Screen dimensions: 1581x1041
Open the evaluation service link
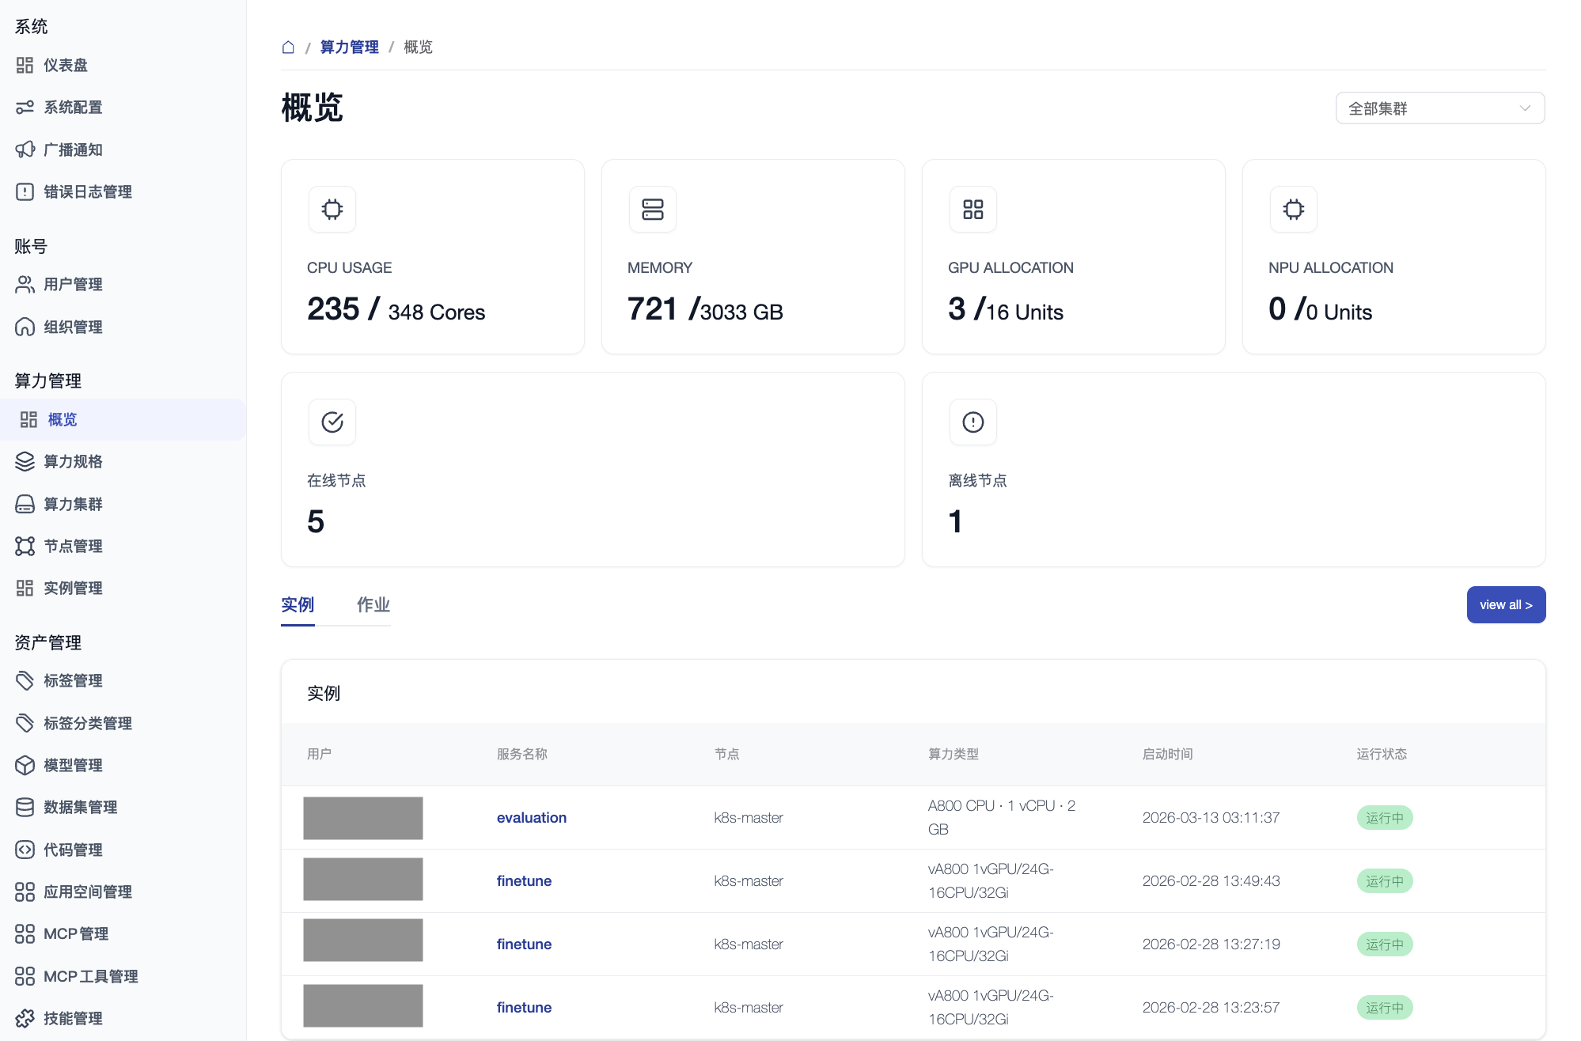(532, 818)
